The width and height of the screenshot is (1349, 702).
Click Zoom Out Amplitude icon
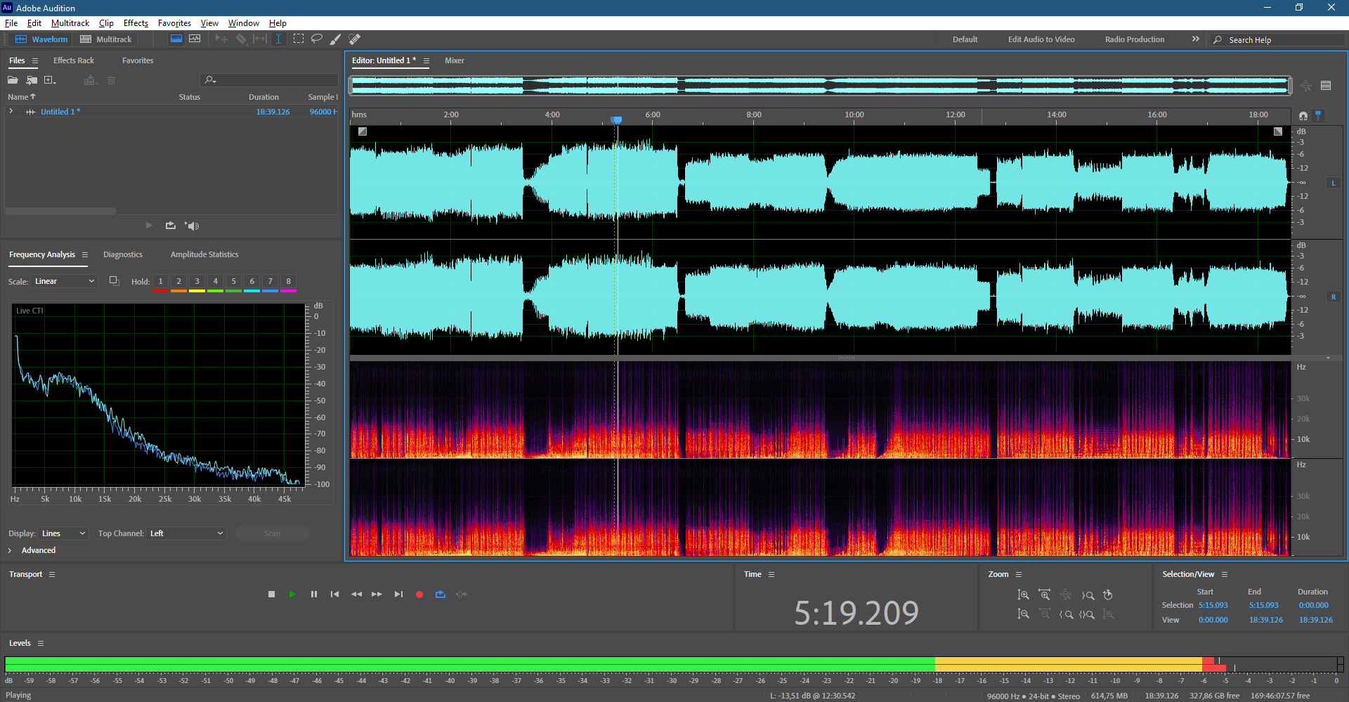(1024, 614)
